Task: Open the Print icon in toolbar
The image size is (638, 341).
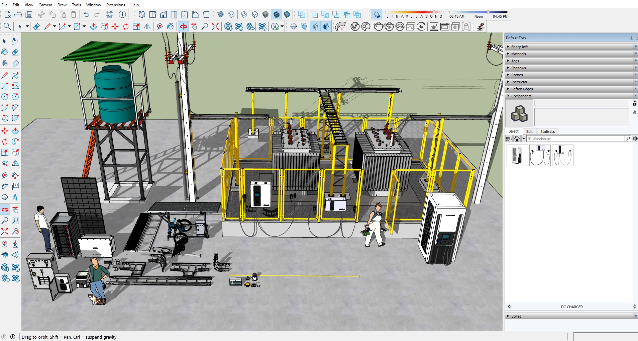Action: pyautogui.click(x=109, y=14)
